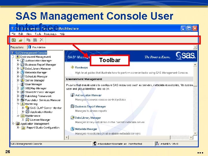Click the horizontal scrollbar right arrow
Screen dimensions: 208x156
191,137
